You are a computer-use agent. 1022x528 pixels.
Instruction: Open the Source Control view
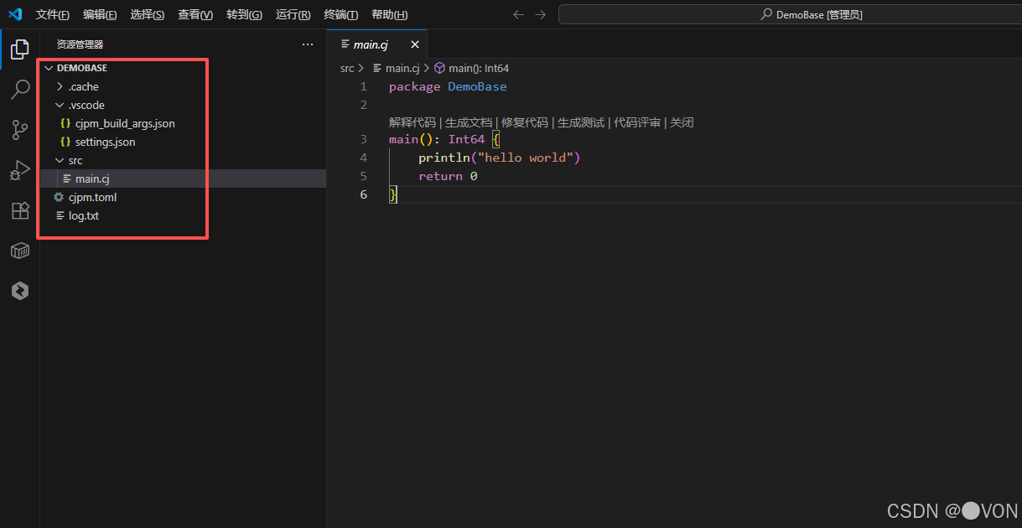coord(19,130)
